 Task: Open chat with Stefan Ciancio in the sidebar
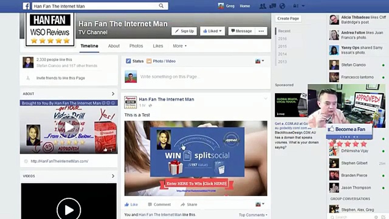pyautogui.click(x=357, y=65)
